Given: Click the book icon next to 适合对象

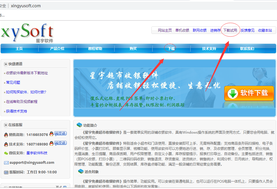Looking at the screenshot, I should 81,171.
